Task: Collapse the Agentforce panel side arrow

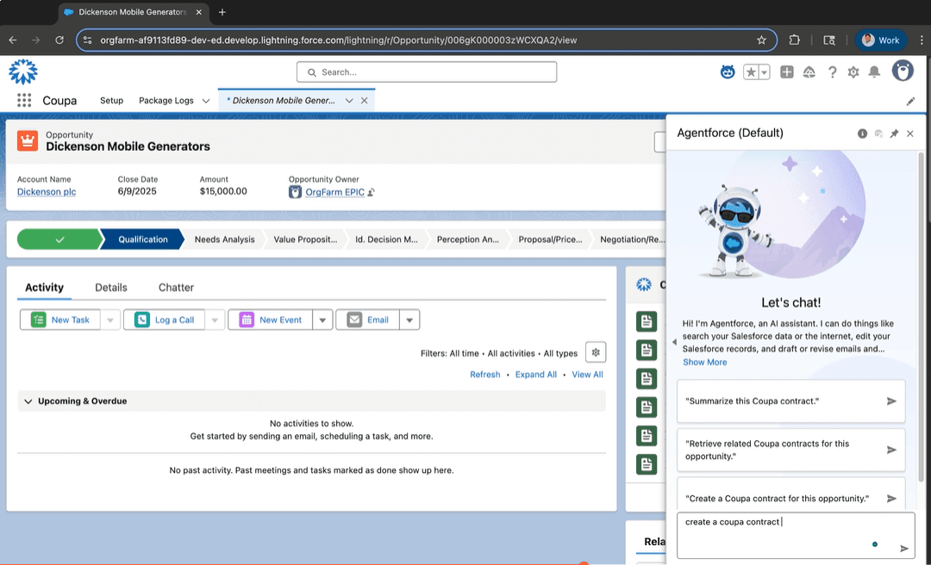Action: [674, 342]
